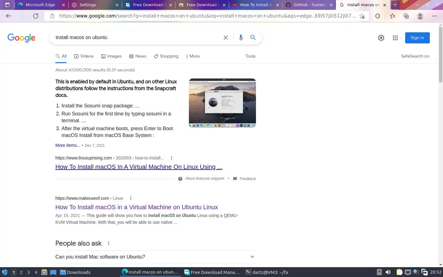Open Downloads window from taskbar
Screen dimensions: 443x277
point(75,272)
